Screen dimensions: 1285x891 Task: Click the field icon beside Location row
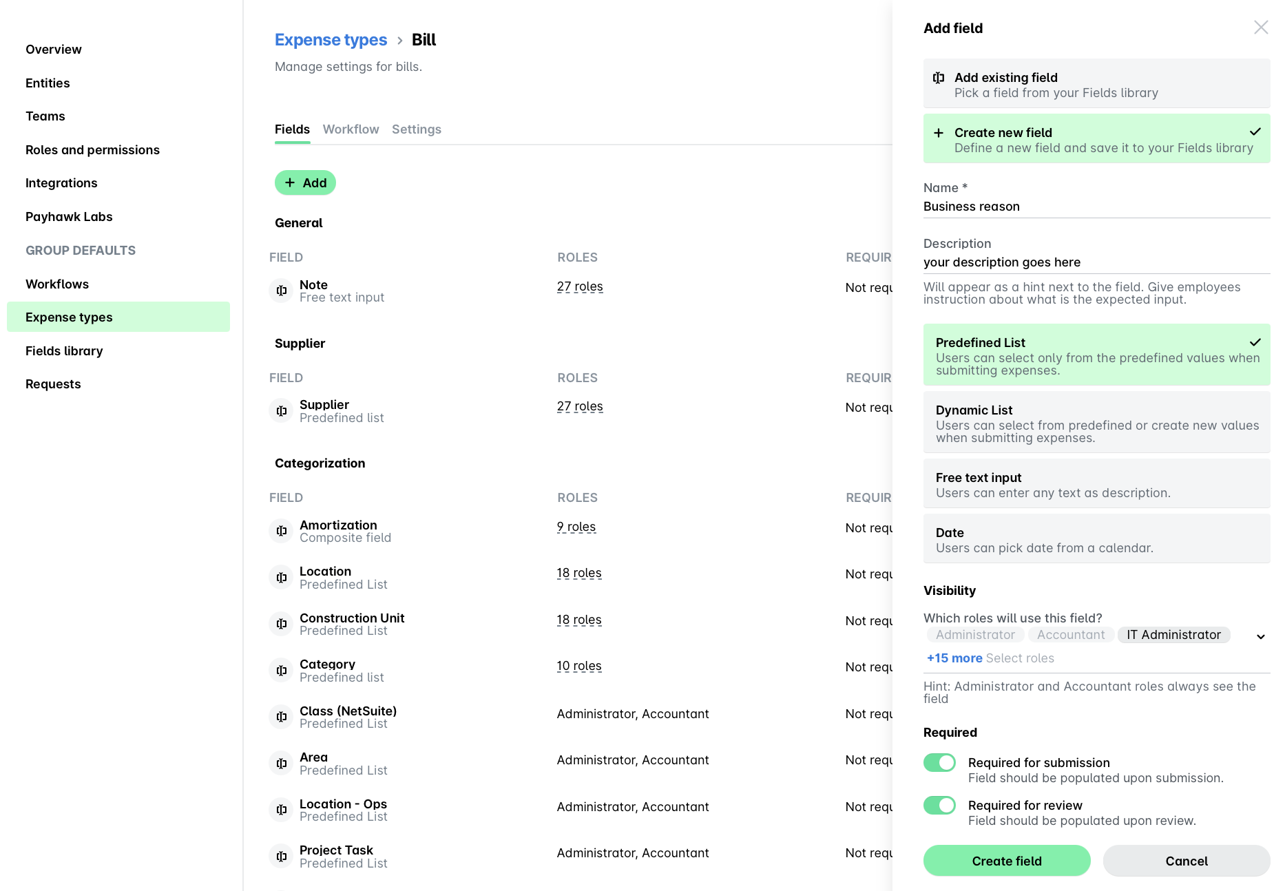(281, 578)
